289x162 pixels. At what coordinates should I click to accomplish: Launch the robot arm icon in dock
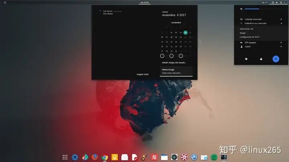click(144, 157)
